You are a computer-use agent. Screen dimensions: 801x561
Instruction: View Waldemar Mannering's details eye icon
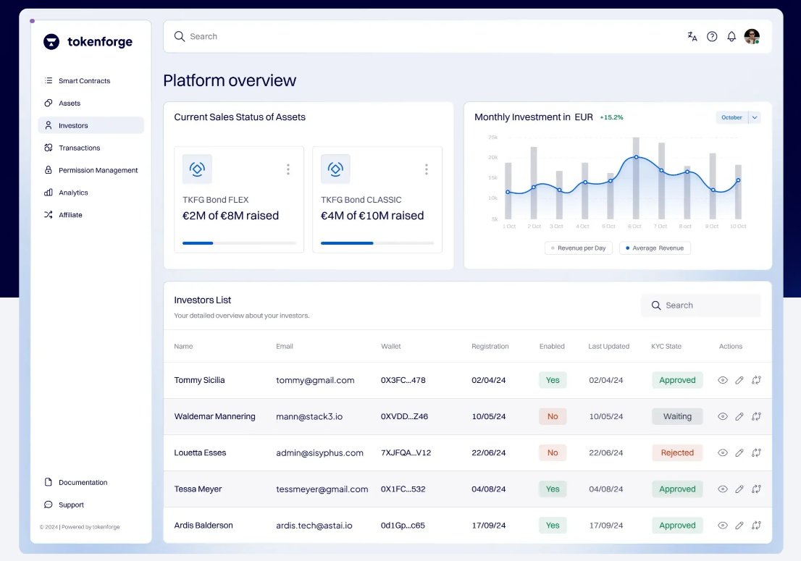tap(722, 416)
